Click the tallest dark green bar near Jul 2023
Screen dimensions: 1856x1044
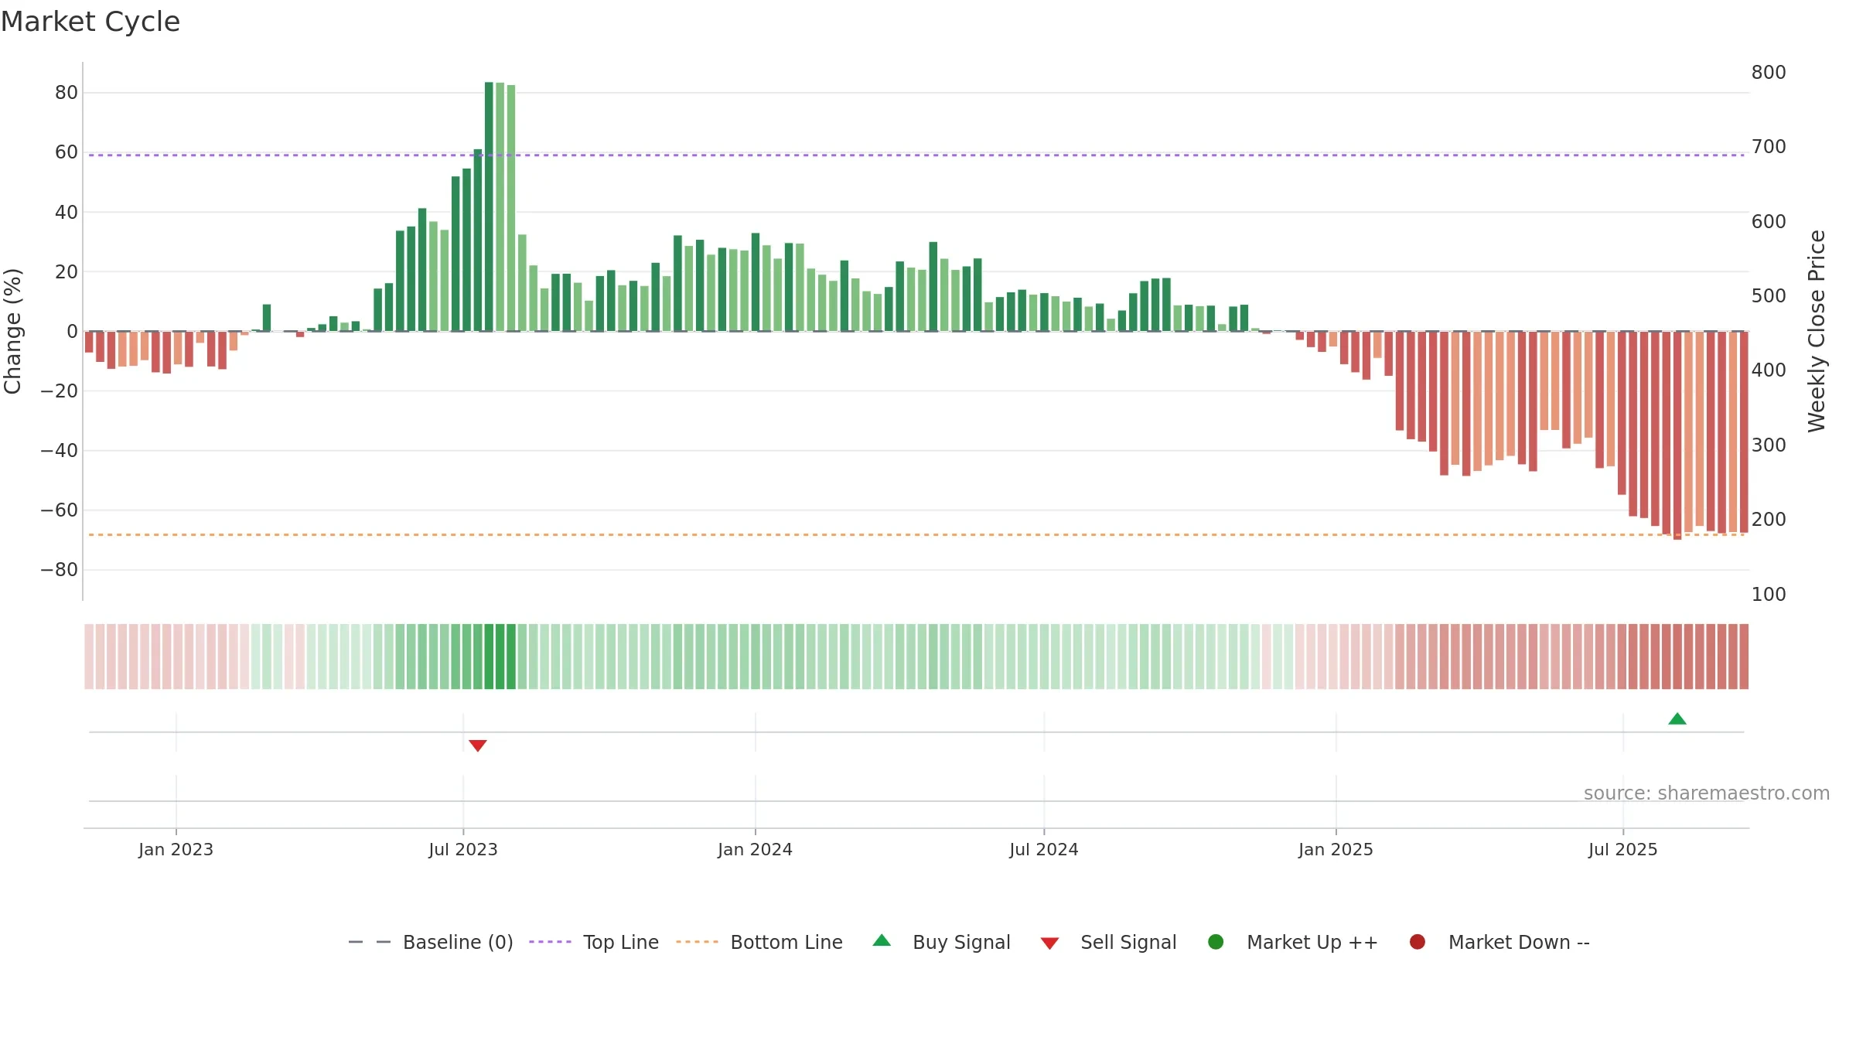click(x=489, y=206)
